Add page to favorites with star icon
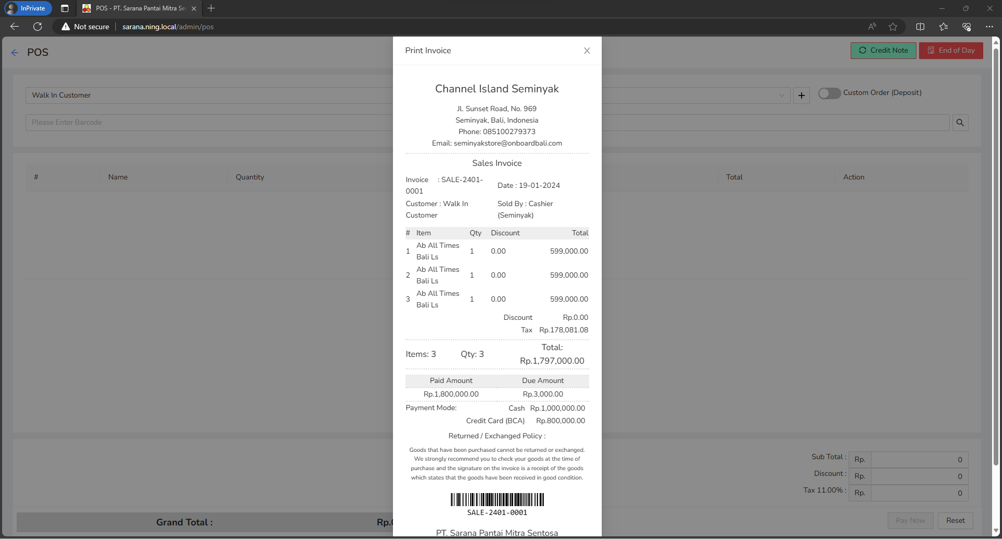This screenshot has width=1002, height=539. coord(893,27)
